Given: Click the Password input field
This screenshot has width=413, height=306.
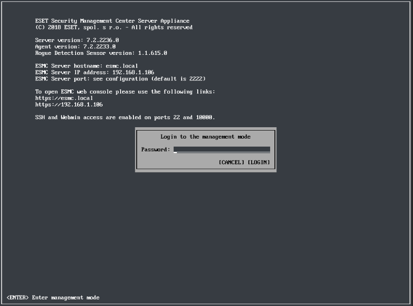Looking at the screenshot, I should (221, 149).
